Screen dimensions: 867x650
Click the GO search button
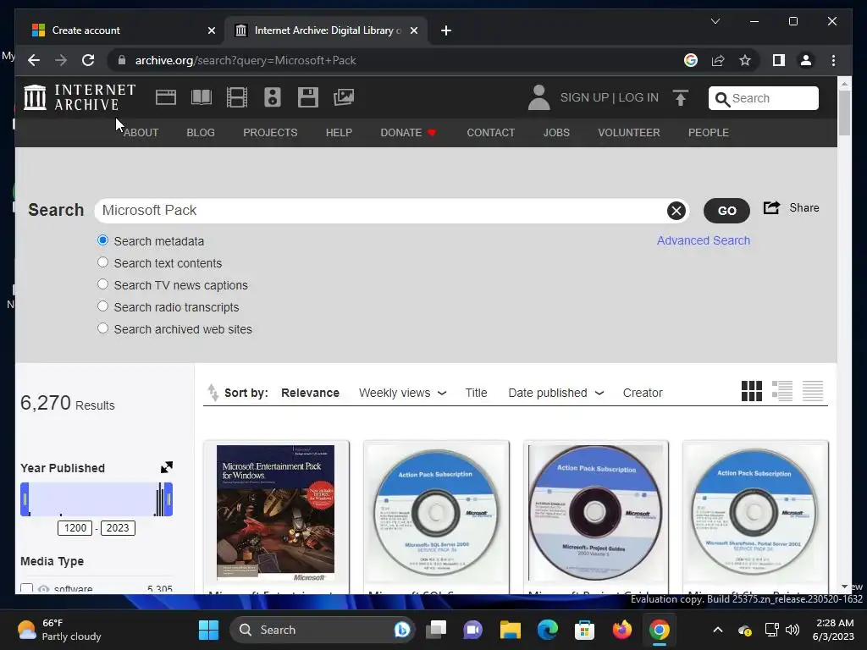point(726,211)
